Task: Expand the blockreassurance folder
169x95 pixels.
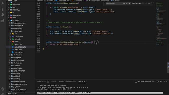Action: 10,23
